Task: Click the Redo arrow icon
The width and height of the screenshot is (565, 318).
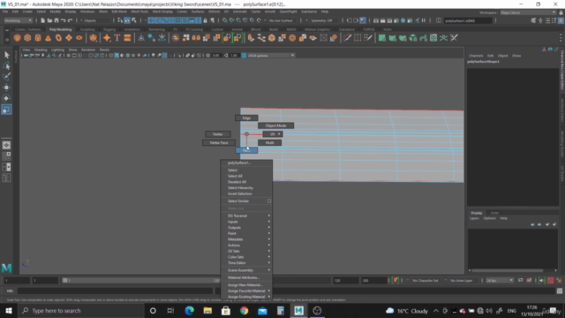Action: pyautogui.click(x=70, y=20)
